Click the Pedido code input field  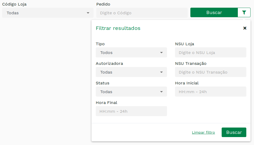(x=142, y=13)
